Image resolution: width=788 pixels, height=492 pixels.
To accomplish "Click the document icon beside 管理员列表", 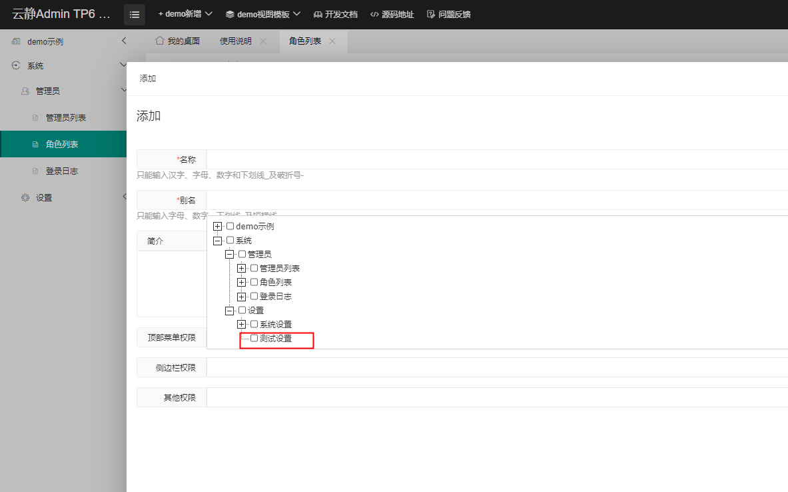I will pos(35,118).
